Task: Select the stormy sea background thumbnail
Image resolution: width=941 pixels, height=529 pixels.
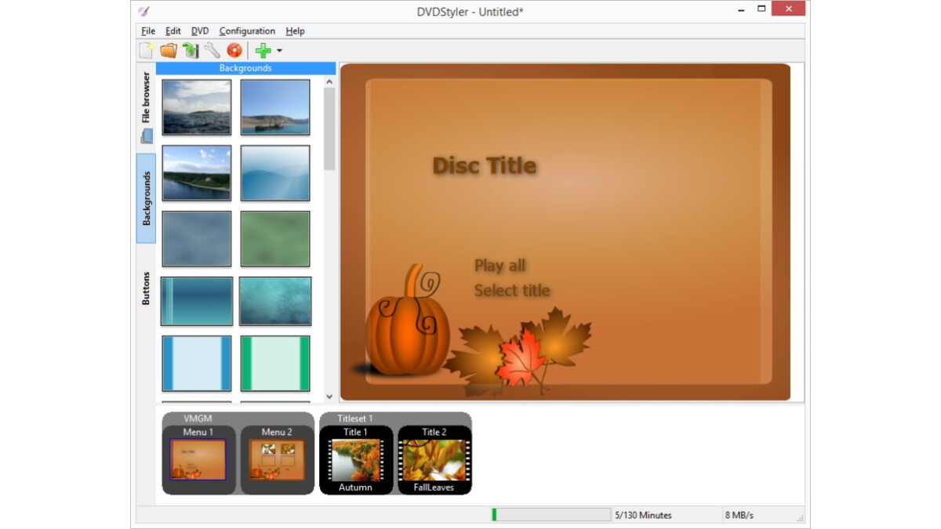Action: tap(197, 107)
